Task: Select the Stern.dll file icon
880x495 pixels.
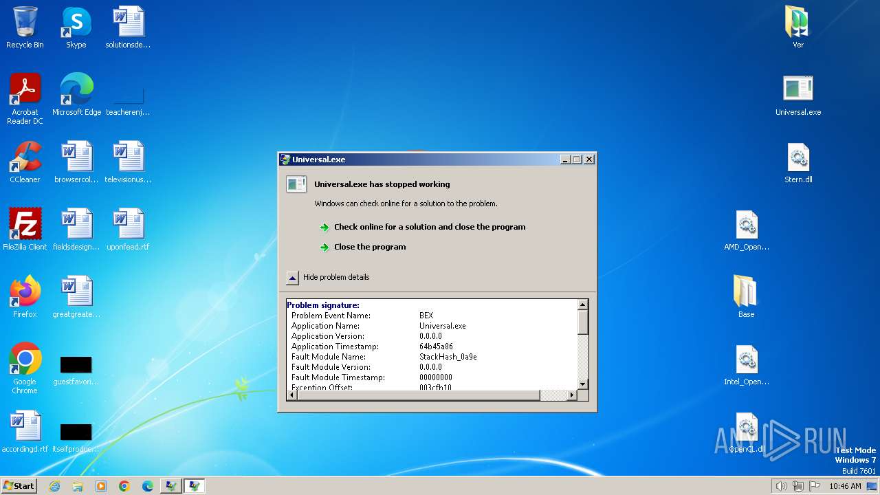Action: click(x=798, y=162)
